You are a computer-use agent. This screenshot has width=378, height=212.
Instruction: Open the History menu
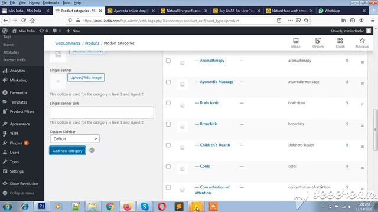[34, 2]
